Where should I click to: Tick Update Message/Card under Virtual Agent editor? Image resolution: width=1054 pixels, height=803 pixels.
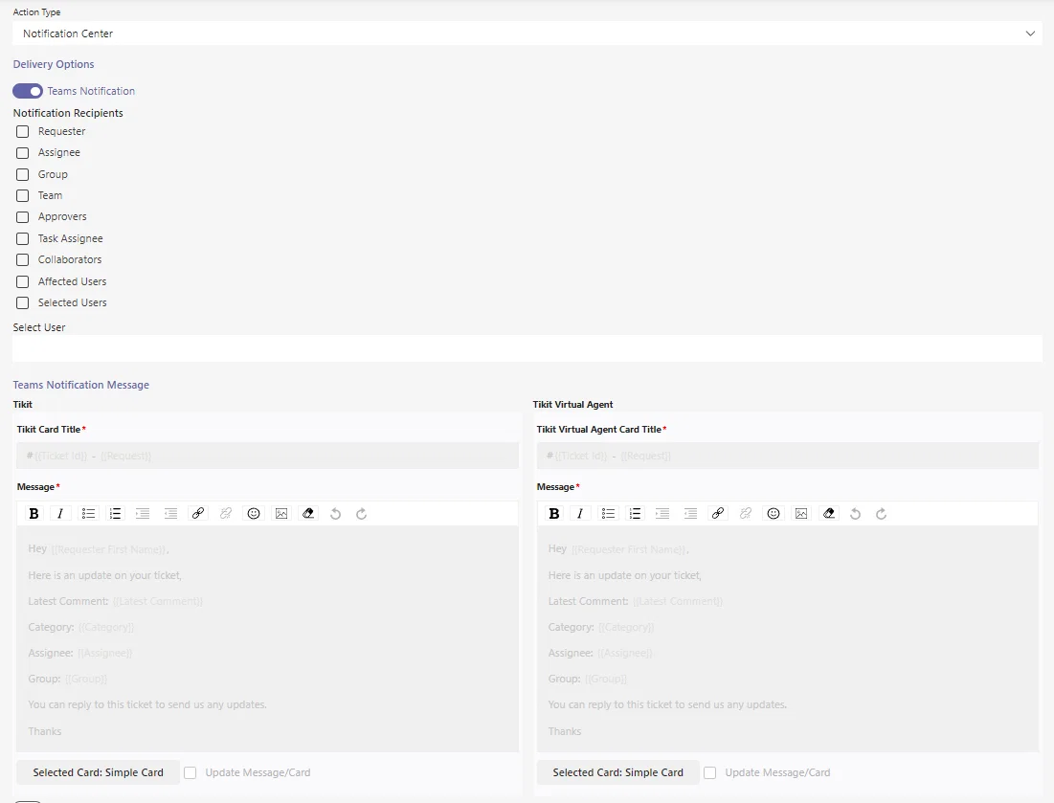tap(709, 772)
